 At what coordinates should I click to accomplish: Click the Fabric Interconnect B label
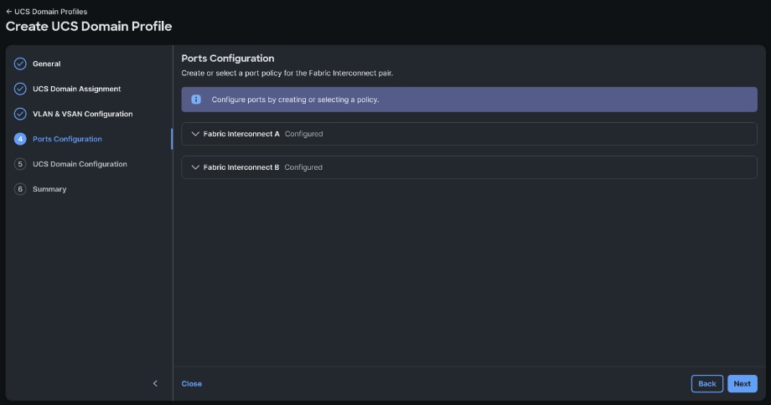click(x=241, y=167)
